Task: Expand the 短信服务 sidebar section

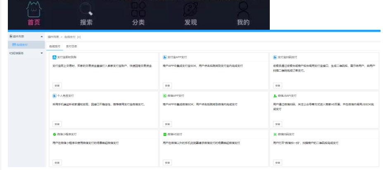Action: (41, 53)
